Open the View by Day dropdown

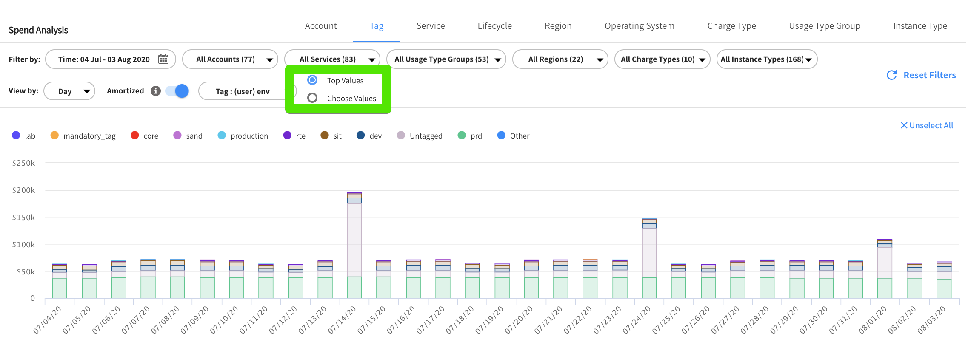tap(69, 91)
